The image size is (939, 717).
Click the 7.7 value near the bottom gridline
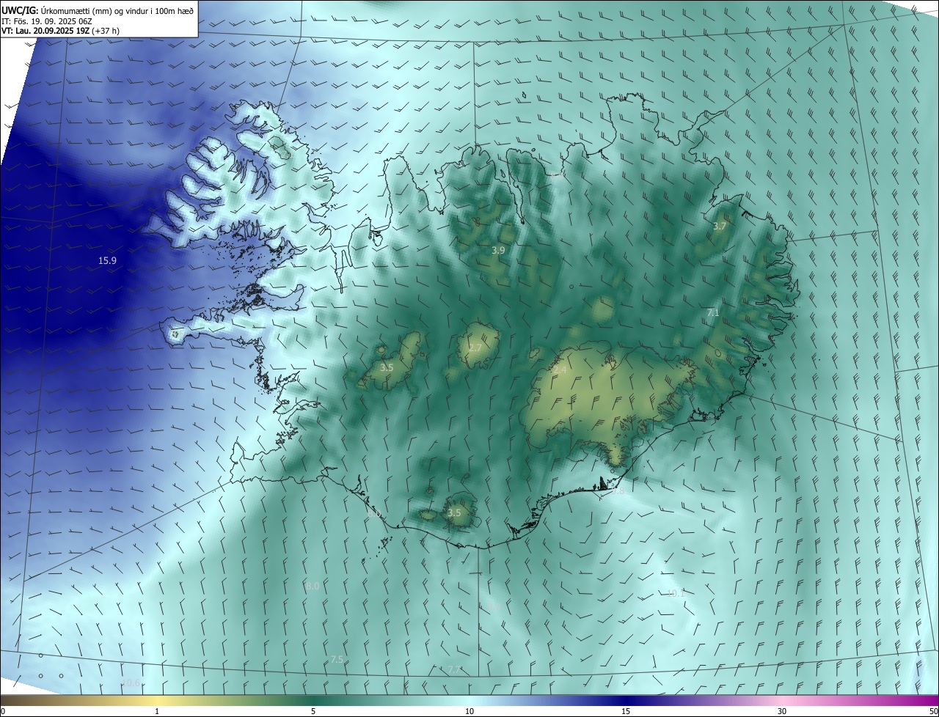[x=454, y=669]
